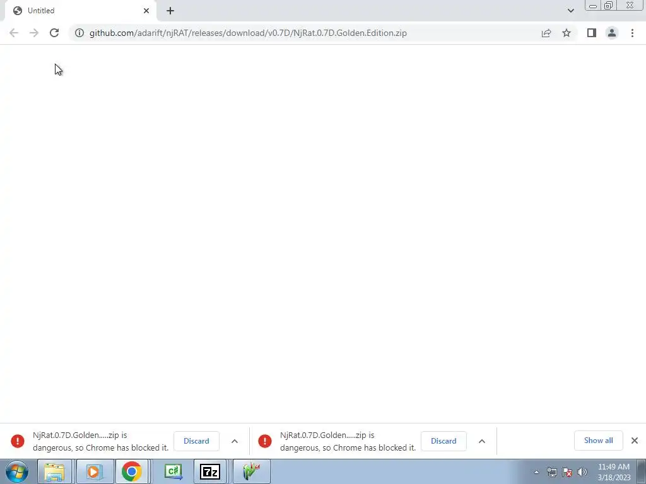Close the downloads bar

(635, 441)
